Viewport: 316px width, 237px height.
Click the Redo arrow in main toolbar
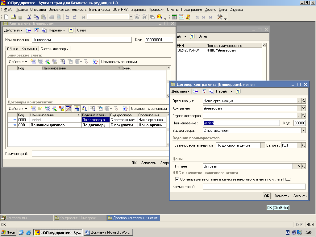click(75, 17)
